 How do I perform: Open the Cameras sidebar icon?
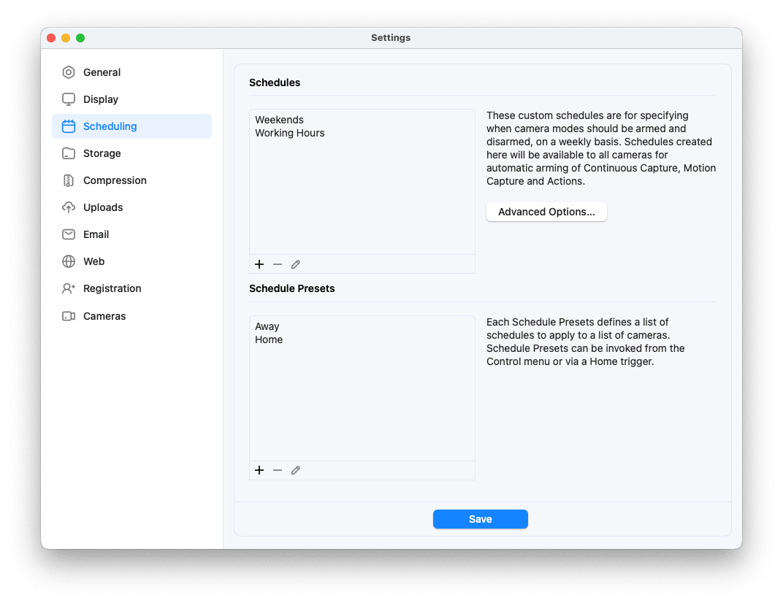68,315
